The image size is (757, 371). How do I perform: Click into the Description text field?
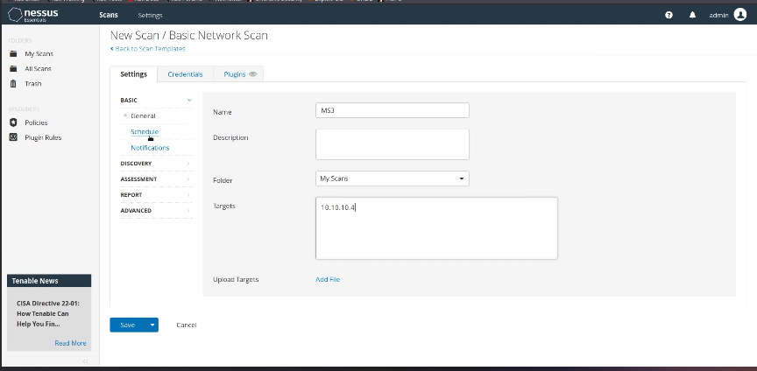click(392, 143)
